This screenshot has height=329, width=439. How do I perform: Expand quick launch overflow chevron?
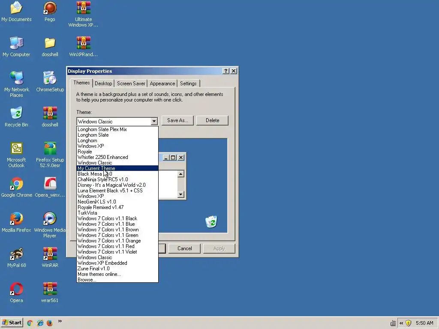60,321
